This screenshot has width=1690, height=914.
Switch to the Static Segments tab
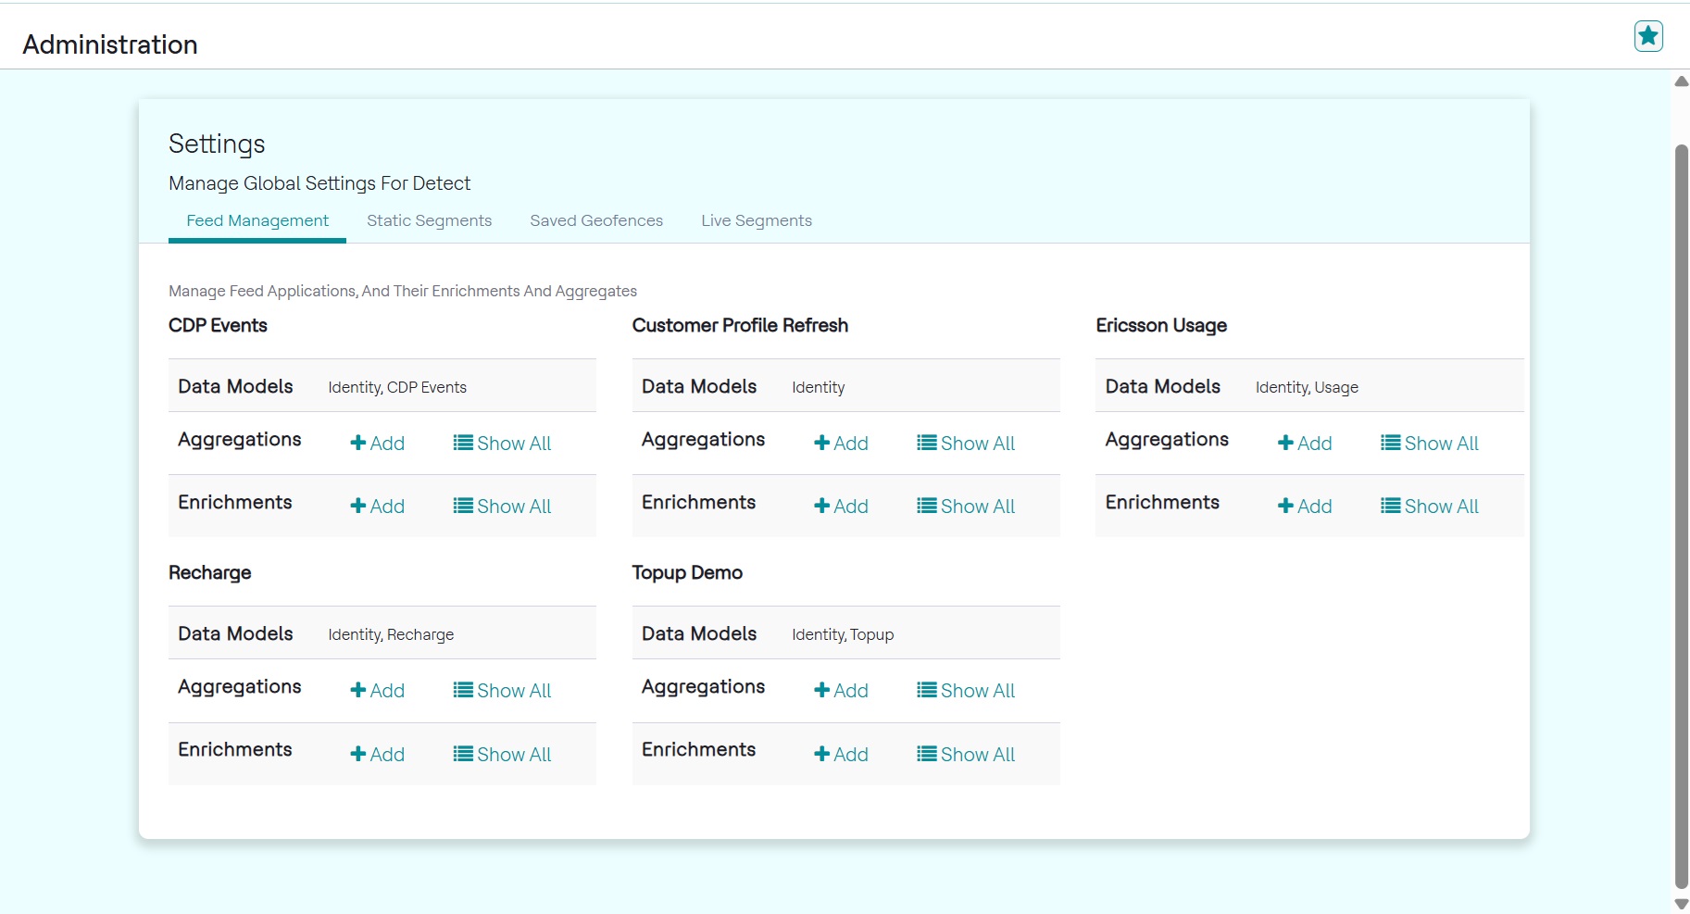429,220
